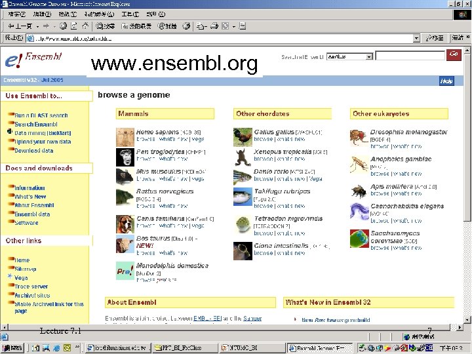Click the Apis mellifera bee image
The image size is (472, 354).
(x=359, y=191)
